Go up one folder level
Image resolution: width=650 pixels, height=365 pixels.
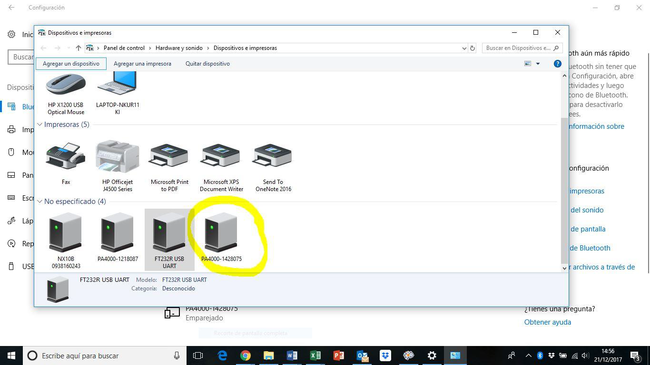click(x=79, y=48)
